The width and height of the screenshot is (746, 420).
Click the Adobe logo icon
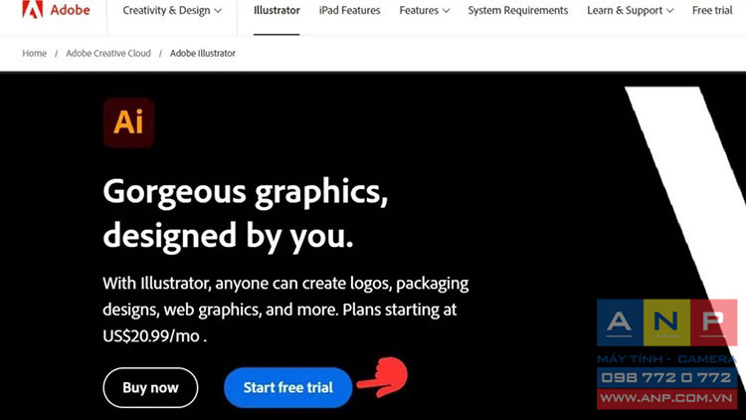[33, 9]
